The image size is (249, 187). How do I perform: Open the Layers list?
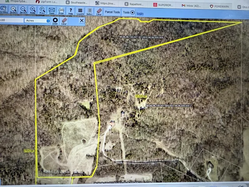pyautogui.click(x=80, y=12)
